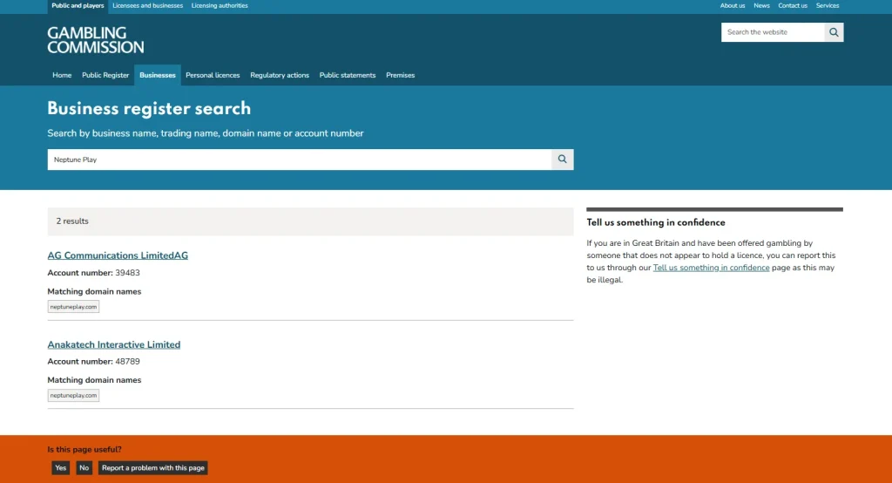Focus the Search the website field
The width and height of the screenshot is (892, 483).
(773, 32)
